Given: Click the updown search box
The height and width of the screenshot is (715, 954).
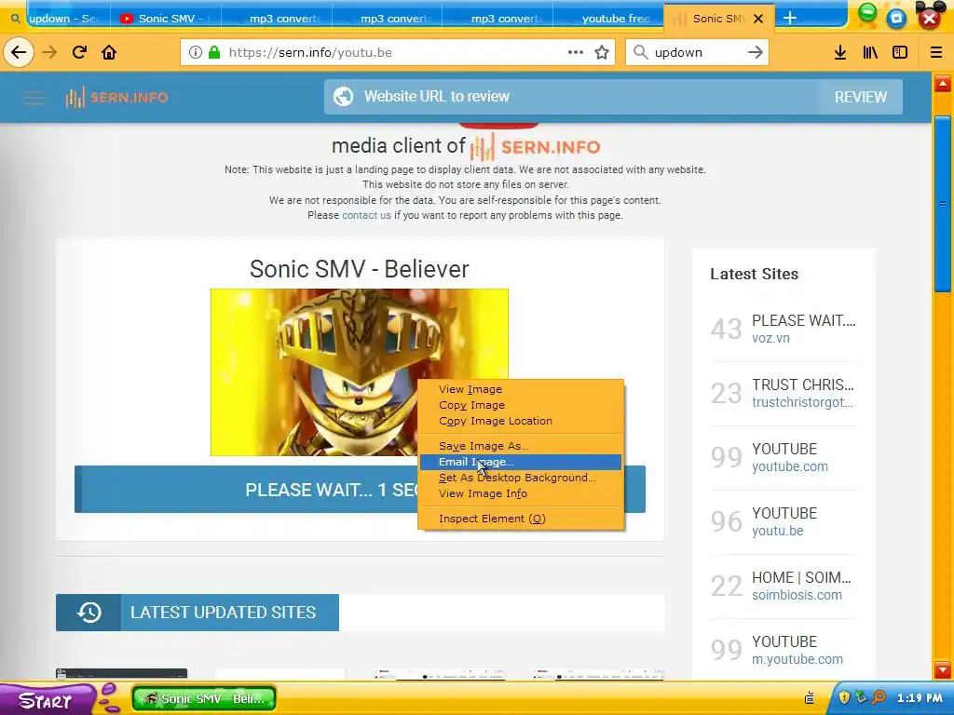Looking at the screenshot, I should coord(697,52).
